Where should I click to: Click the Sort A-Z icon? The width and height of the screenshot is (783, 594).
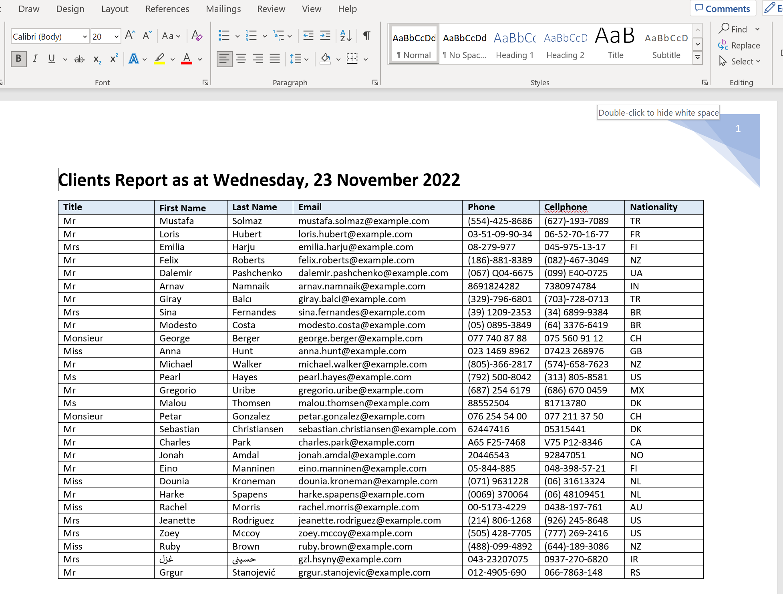coord(346,36)
